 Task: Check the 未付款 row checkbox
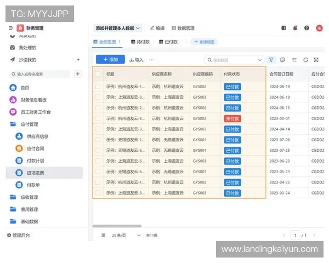[98, 118]
